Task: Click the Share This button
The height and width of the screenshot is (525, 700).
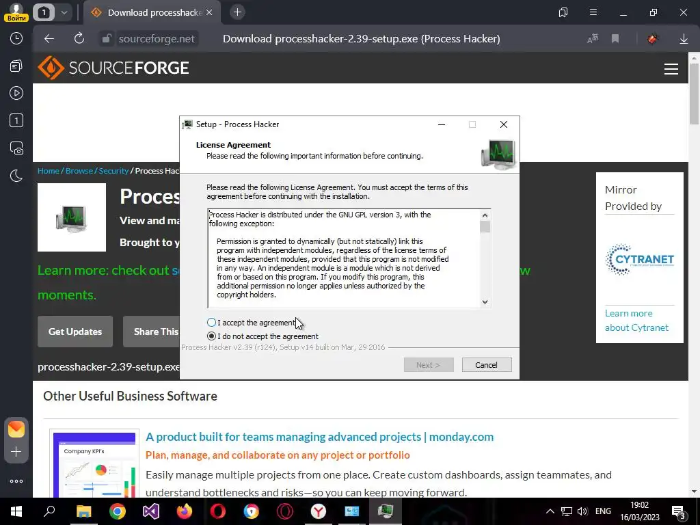Action: pos(152,332)
